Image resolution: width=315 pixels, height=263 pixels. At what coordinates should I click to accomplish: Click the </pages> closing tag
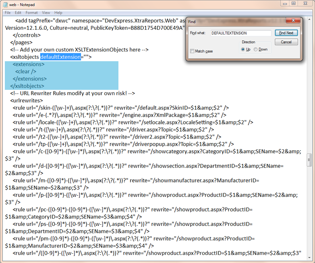click(x=21, y=42)
